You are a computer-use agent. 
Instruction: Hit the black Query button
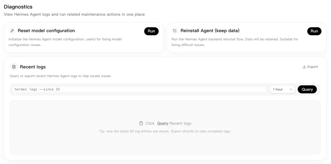tap(307, 89)
